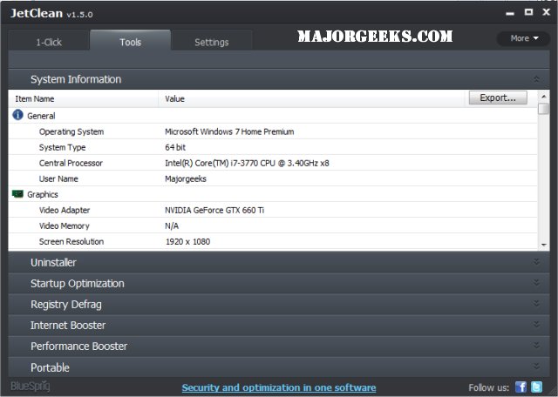Switch to the 1-Click tab
This screenshot has width=558, height=397.
pyautogui.click(x=49, y=41)
